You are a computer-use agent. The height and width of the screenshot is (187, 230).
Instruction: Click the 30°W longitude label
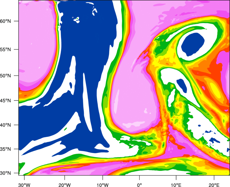24,185
